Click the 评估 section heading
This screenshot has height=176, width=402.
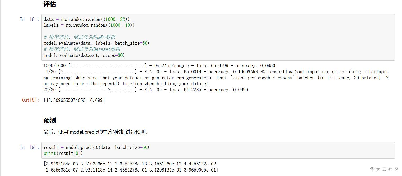click(x=50, y=4)
